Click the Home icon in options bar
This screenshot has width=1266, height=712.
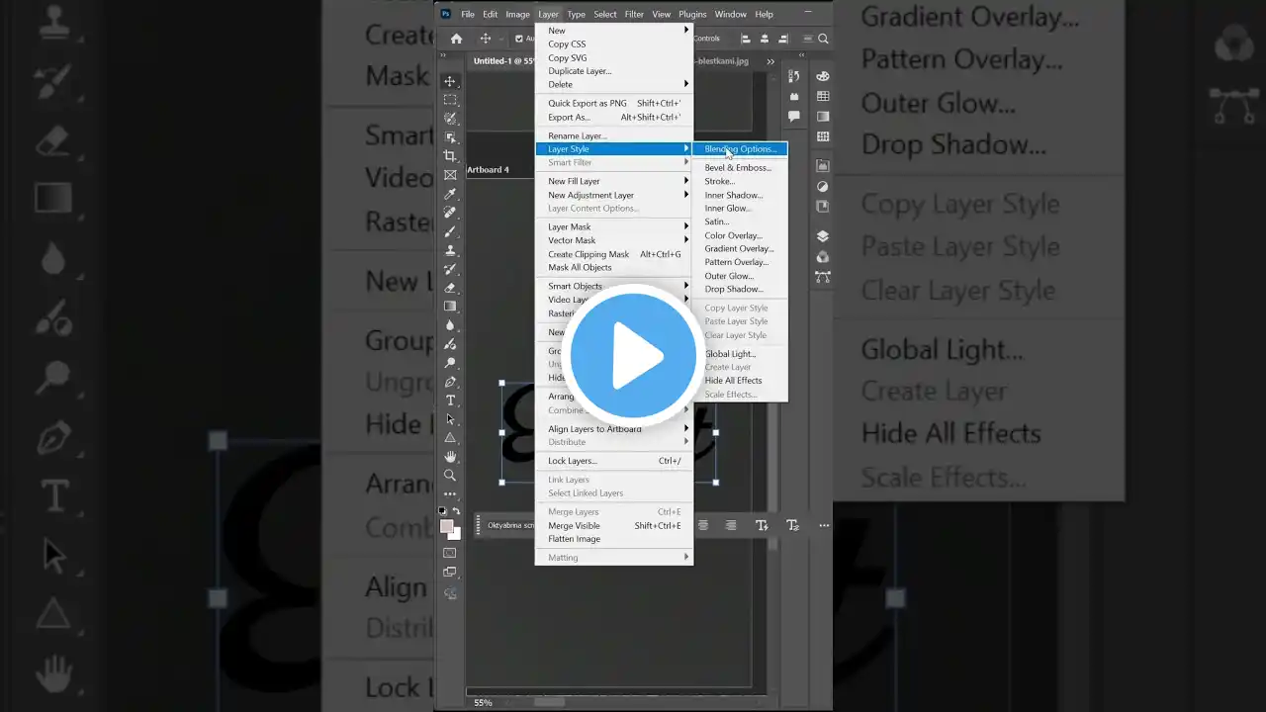456,39
